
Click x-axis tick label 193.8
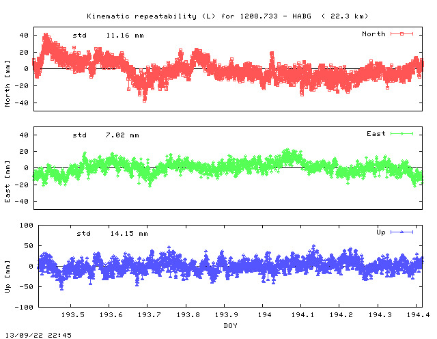click(x=188, y=314)
